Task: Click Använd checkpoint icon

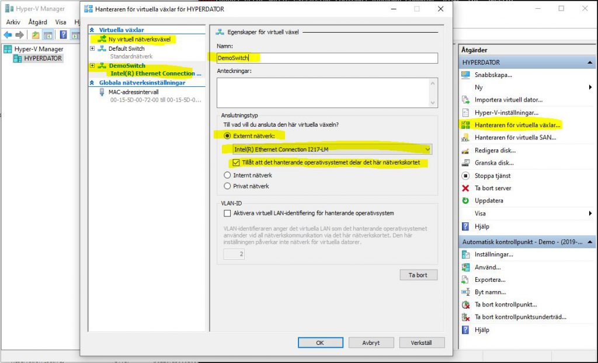Action: click(465, 267)
